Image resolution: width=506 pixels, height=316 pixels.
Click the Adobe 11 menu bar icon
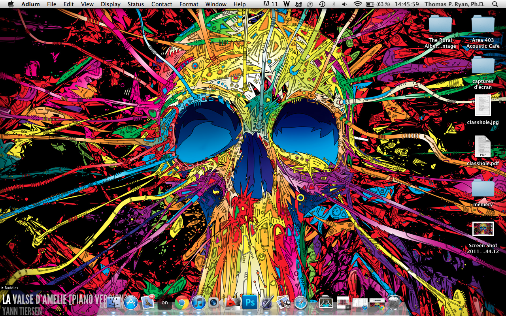(x=270, y=4)
